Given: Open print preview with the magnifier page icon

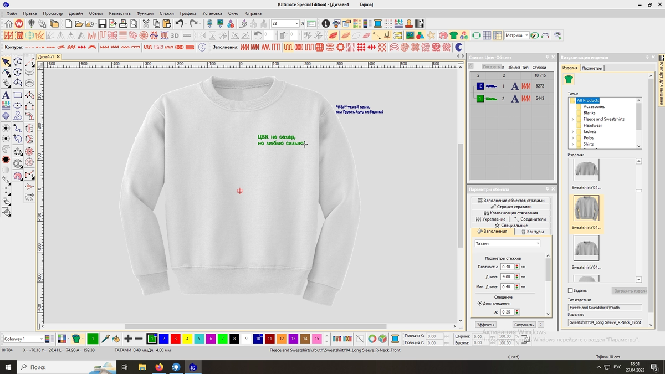Looking at the screenshot, I should (134, 24).
